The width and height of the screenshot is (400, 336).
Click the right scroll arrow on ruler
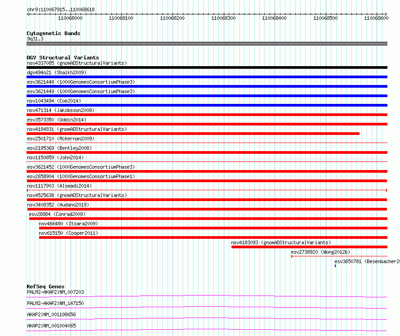tap(386, 14)
